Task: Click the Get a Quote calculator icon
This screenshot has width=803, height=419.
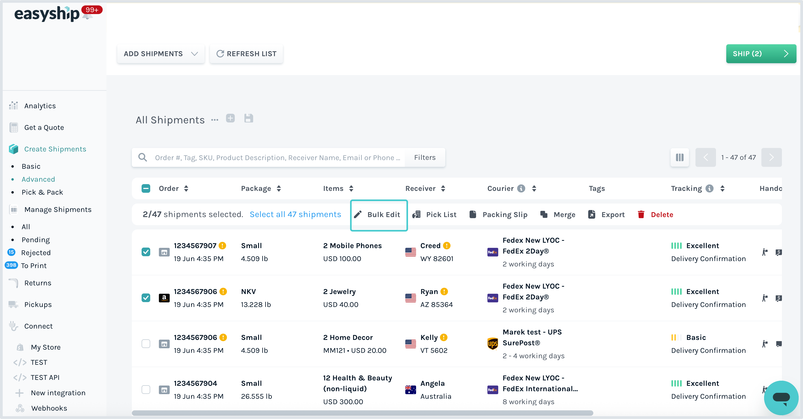Action: pos(14,127)
